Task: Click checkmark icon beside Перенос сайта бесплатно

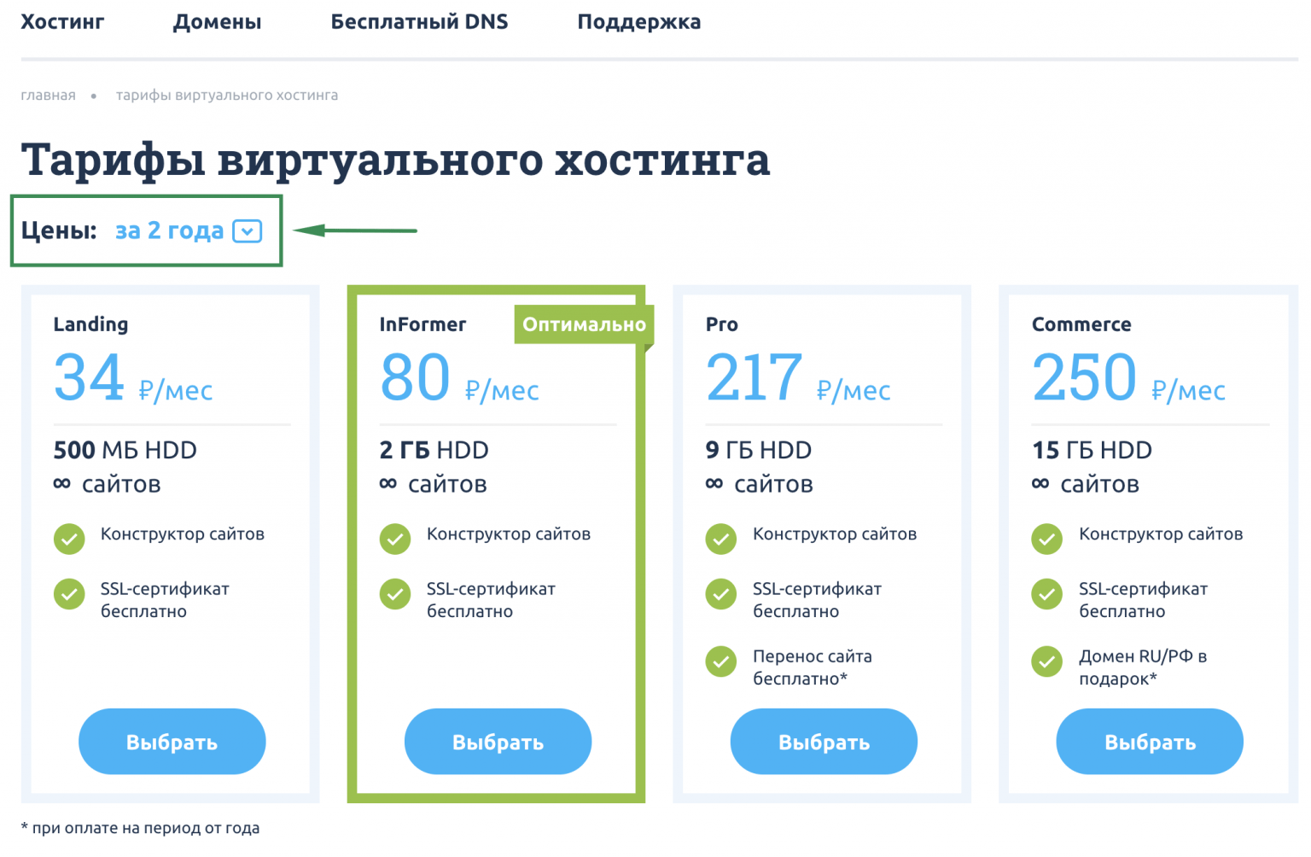Action: pyautogui.click(x=721, y=662)
